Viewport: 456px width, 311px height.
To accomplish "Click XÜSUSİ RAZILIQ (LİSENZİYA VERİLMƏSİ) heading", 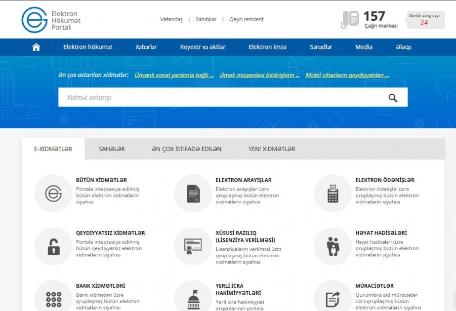I will (246, 236).
